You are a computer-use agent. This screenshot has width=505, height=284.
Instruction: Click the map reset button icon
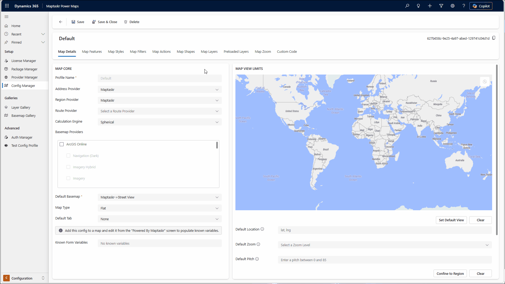[485, 82]
